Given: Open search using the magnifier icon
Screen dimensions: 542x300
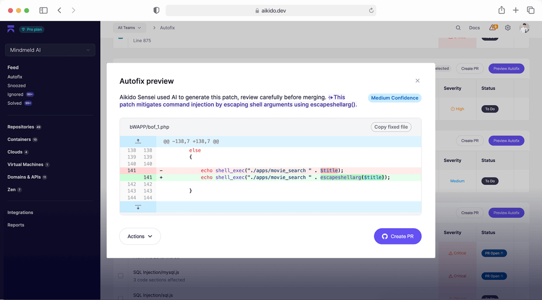Looking at the screenshot, I should [458, 28].
